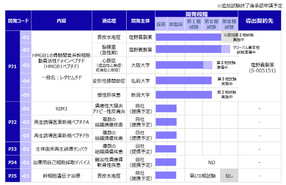
Task: Select the 開発主体 column header
Action: pyautogui.click(x=141, y=21)
